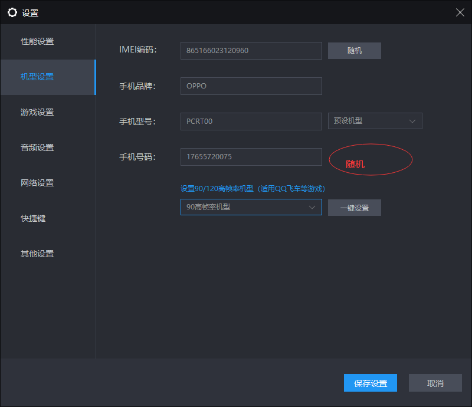Click 保存设置 to save changes
The height and width of the screenshot is (407, 472).
pos(371,383)
